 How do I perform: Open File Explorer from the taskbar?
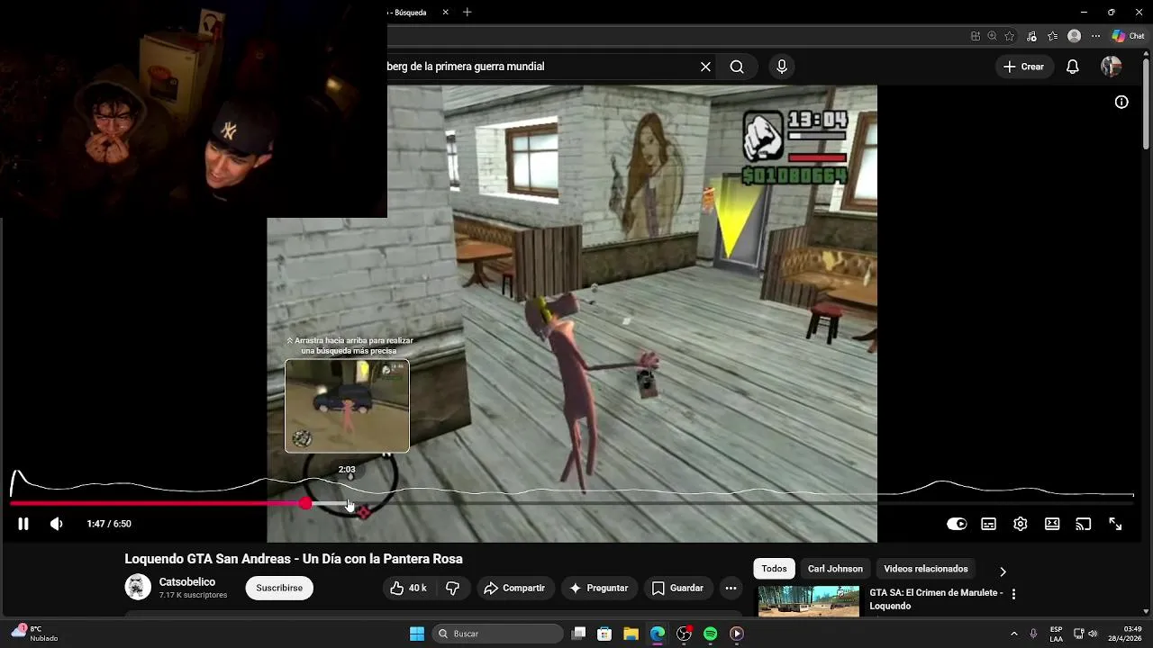[631, 634]
